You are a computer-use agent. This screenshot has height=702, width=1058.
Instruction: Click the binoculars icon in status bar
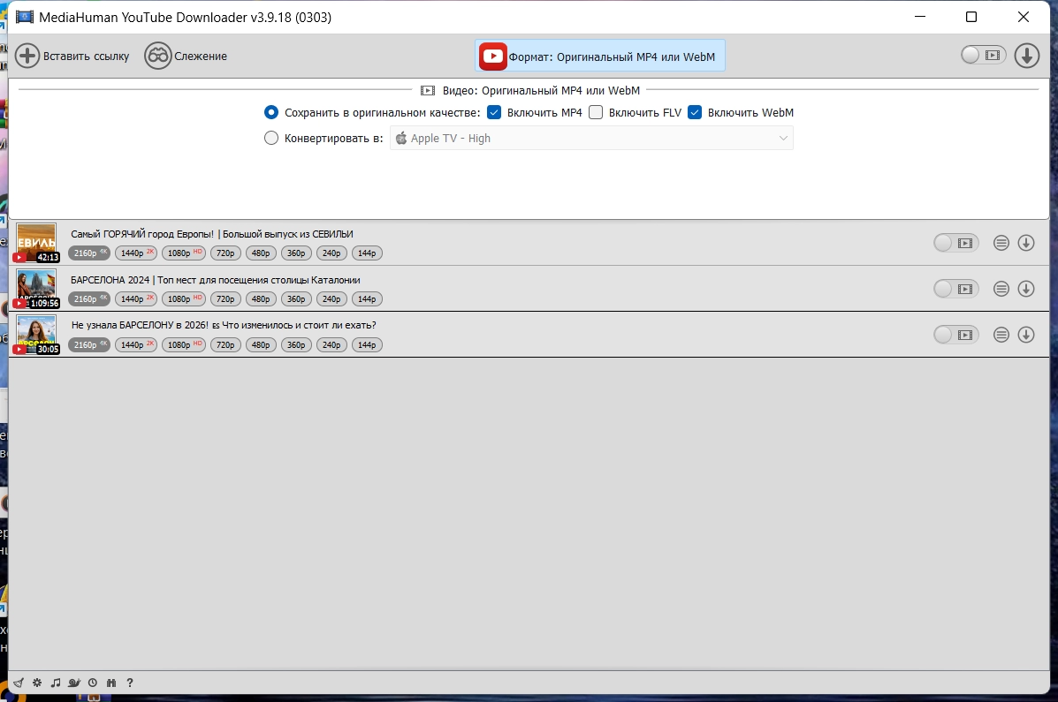(111, 683)
